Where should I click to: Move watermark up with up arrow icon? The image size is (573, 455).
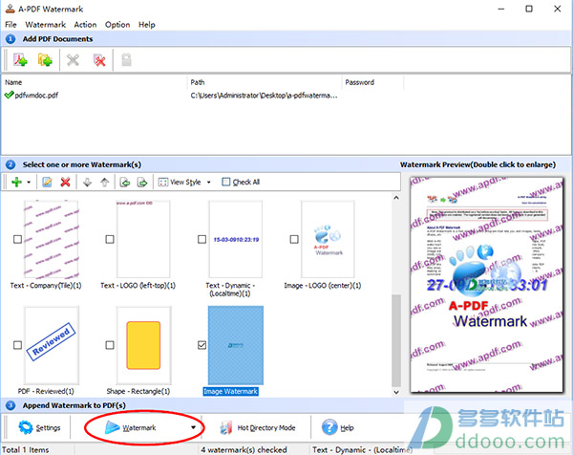(x=105, y=182)
